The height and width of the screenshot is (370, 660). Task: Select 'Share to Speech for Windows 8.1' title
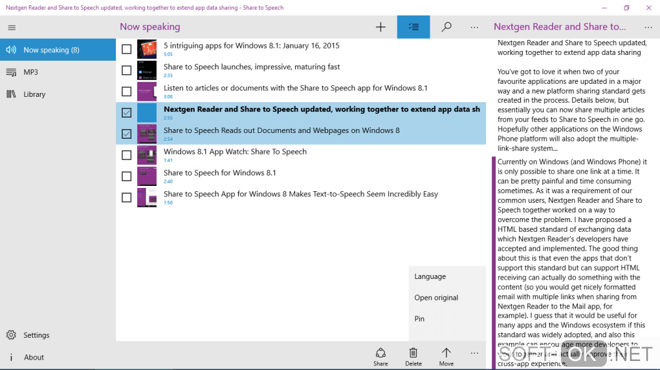(220, 172)
